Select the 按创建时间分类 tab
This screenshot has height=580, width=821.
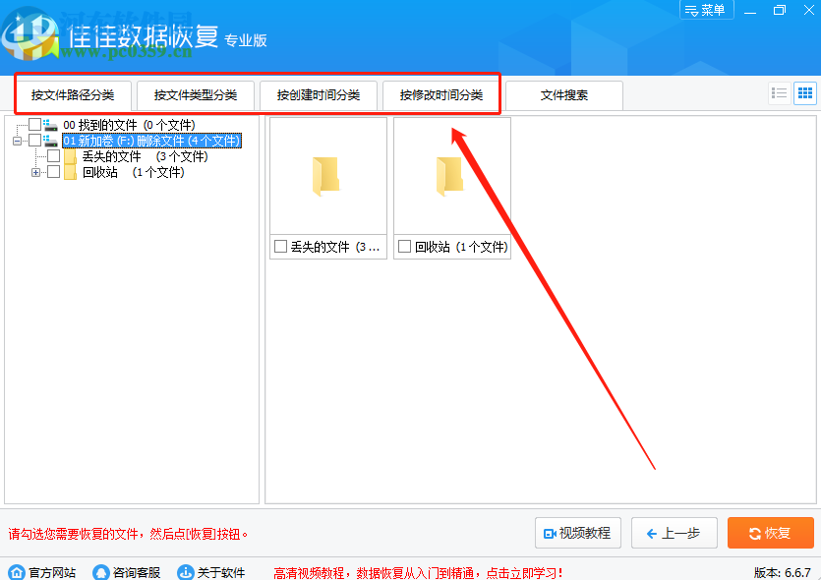pyautogui.click(x=319, y=95)
